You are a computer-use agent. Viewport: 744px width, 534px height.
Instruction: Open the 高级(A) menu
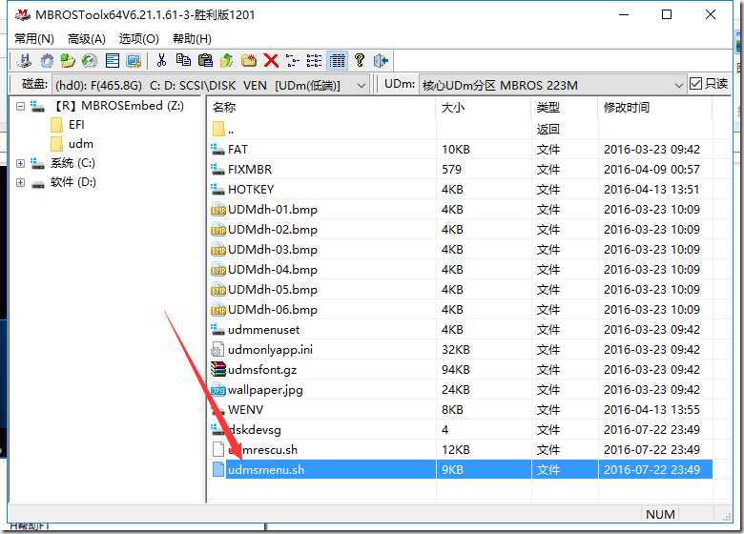coord(87,38)
